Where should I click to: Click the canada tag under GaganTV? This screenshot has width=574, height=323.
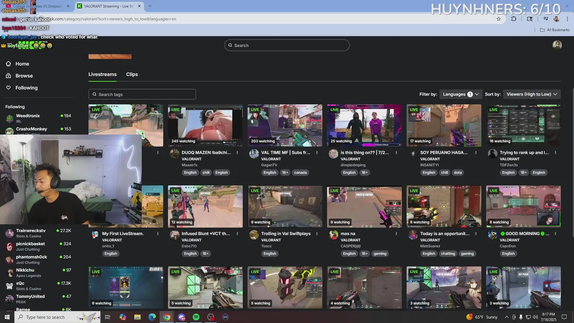300,172
